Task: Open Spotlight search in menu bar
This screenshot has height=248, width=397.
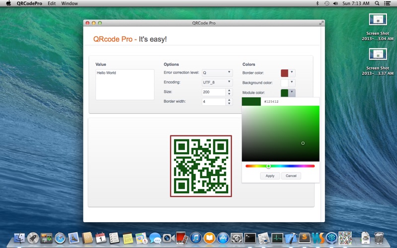Action: point(377,3)
